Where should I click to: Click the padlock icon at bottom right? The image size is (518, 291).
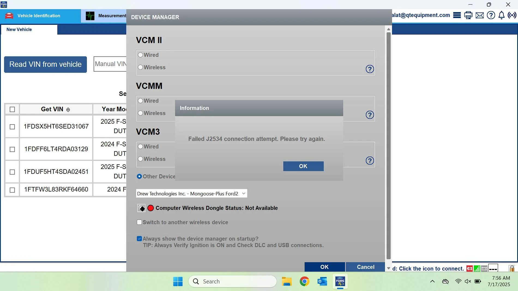tap(511, 269)
